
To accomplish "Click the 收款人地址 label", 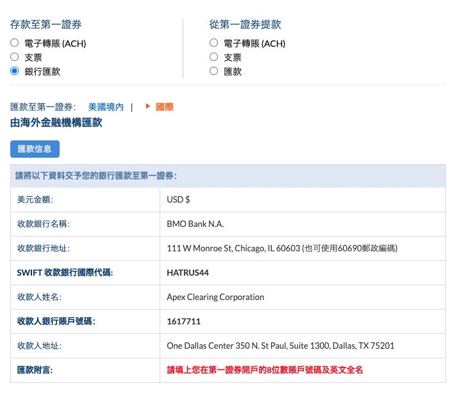I will (x=39, y=346).
